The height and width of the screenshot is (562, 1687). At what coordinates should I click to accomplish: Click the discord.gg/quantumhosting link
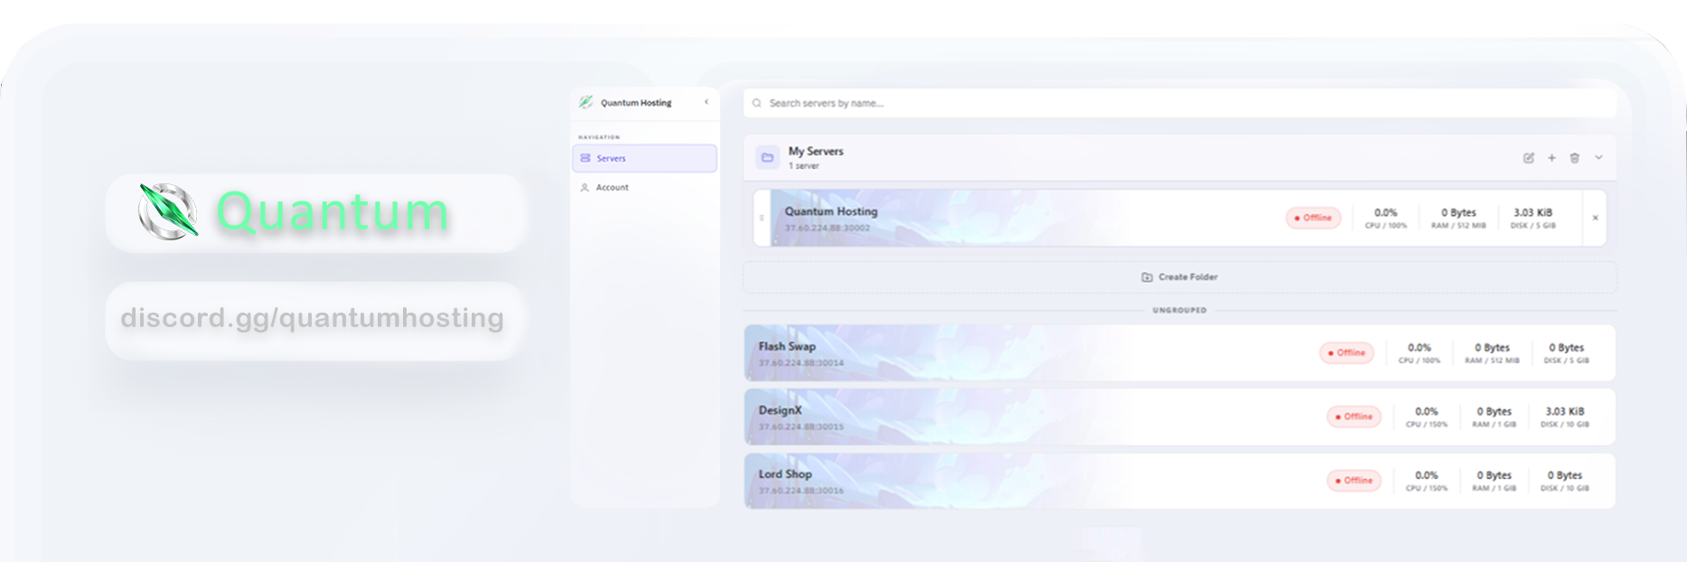(312, 319)
